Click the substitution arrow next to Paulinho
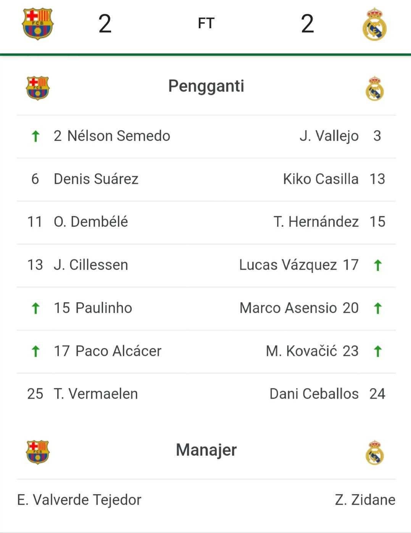The image size is (411, 533). (x=35, y=308)
